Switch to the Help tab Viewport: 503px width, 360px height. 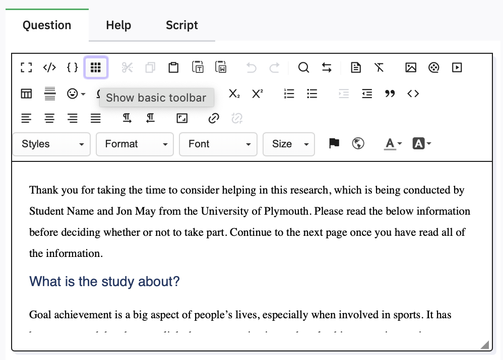pyautogui.click(x=118, y=25)
